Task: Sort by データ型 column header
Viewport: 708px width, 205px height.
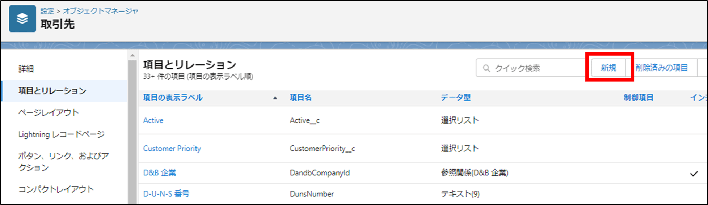Action: click(x=456, y=98)
